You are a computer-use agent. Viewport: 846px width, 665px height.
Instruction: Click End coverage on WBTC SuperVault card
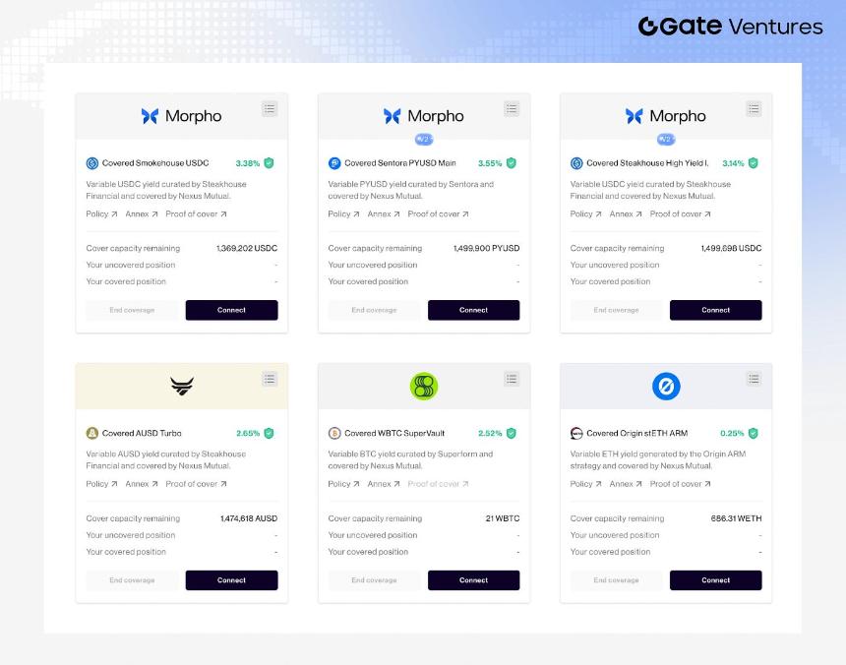374,580
